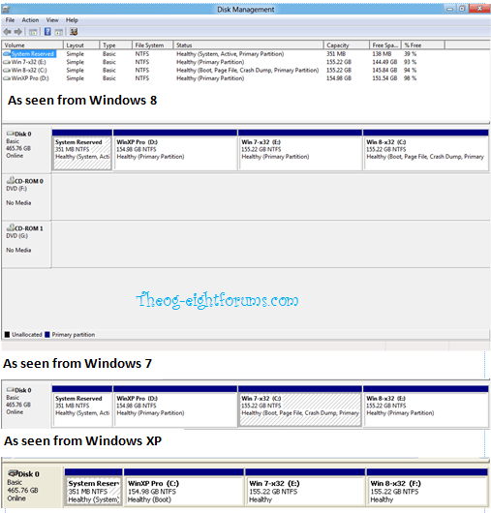Click the Disk 0 icon in Windows 7 view
The image size is (491, 513).
pos(11,390)
